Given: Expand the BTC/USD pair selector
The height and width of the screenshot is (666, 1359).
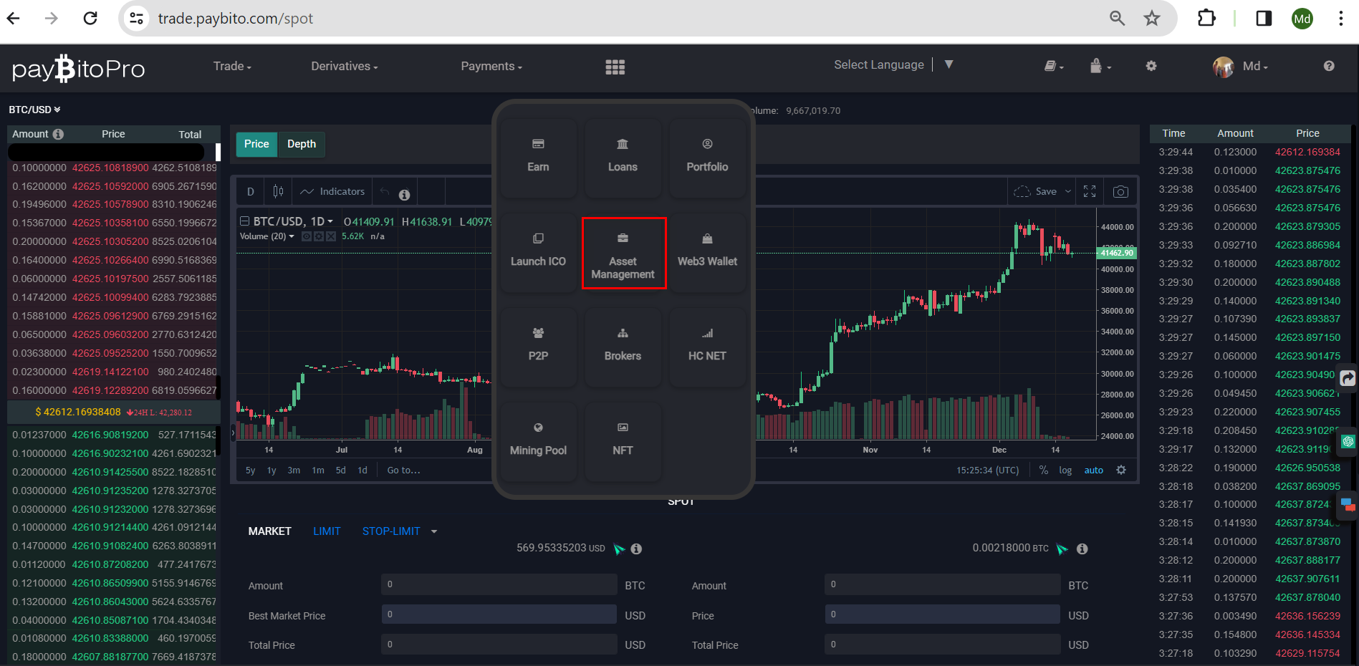Looking at the screenshot, I should click(34, 110).
